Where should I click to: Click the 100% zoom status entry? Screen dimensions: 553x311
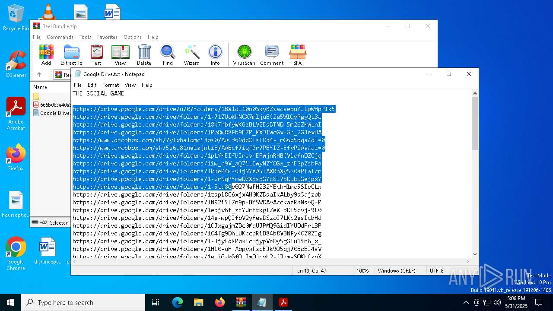point(362,271)
